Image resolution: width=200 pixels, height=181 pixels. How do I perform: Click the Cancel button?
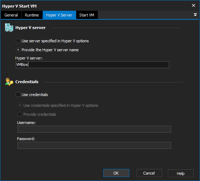point(149,173)
